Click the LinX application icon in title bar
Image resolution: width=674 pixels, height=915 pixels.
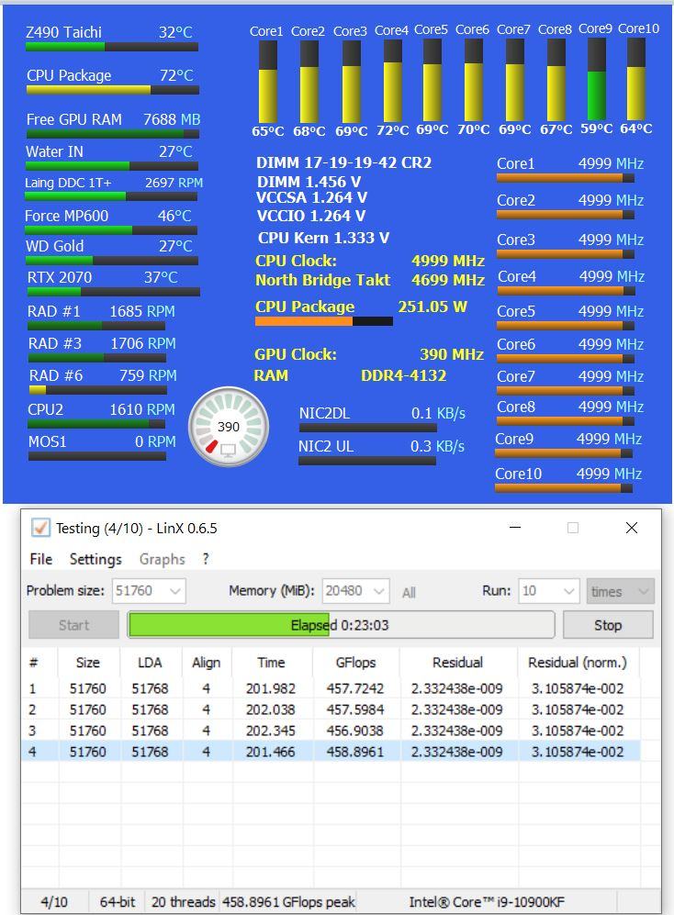[40, 528]
